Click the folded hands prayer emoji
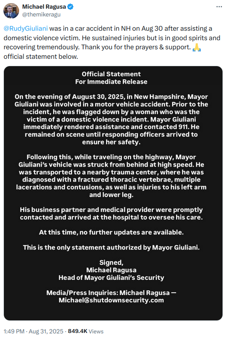The width and height of the screenshot is (229, 339). (197, 47)
